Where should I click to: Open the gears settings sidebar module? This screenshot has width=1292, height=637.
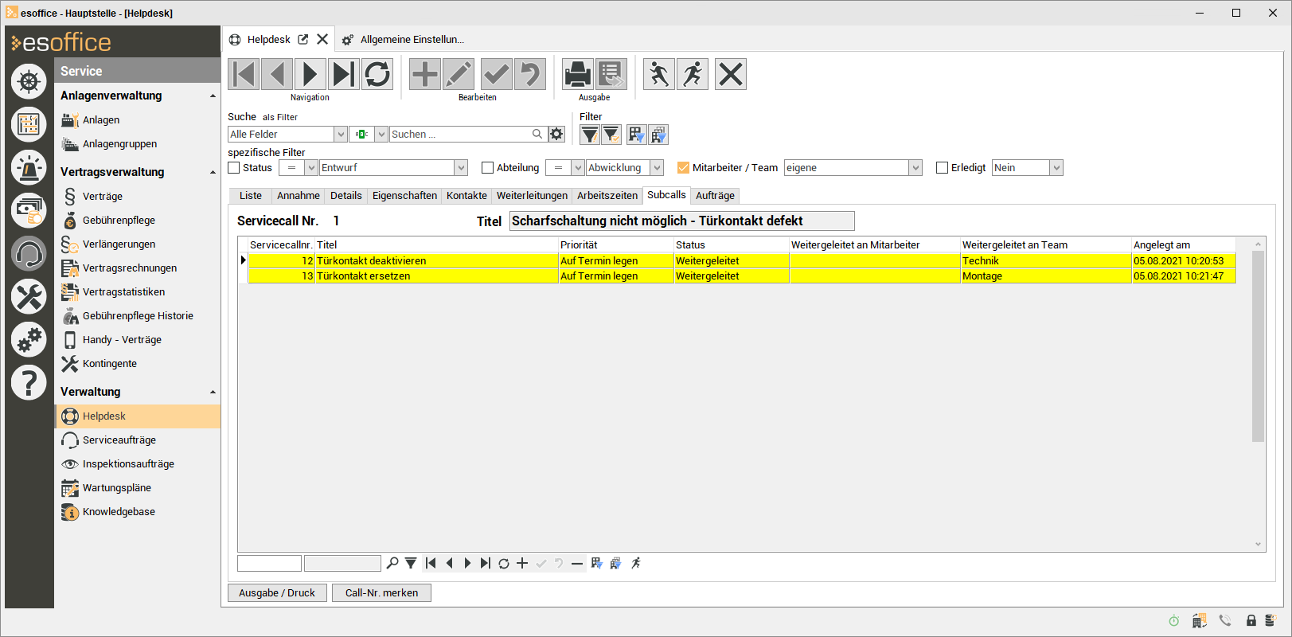click(29, 339)
